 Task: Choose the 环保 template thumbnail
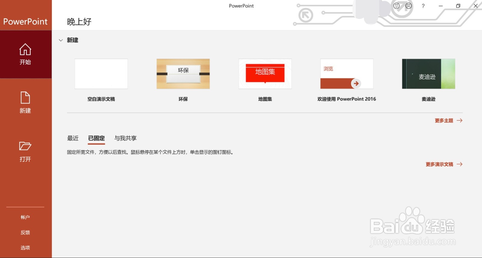(x=183, y=74)
